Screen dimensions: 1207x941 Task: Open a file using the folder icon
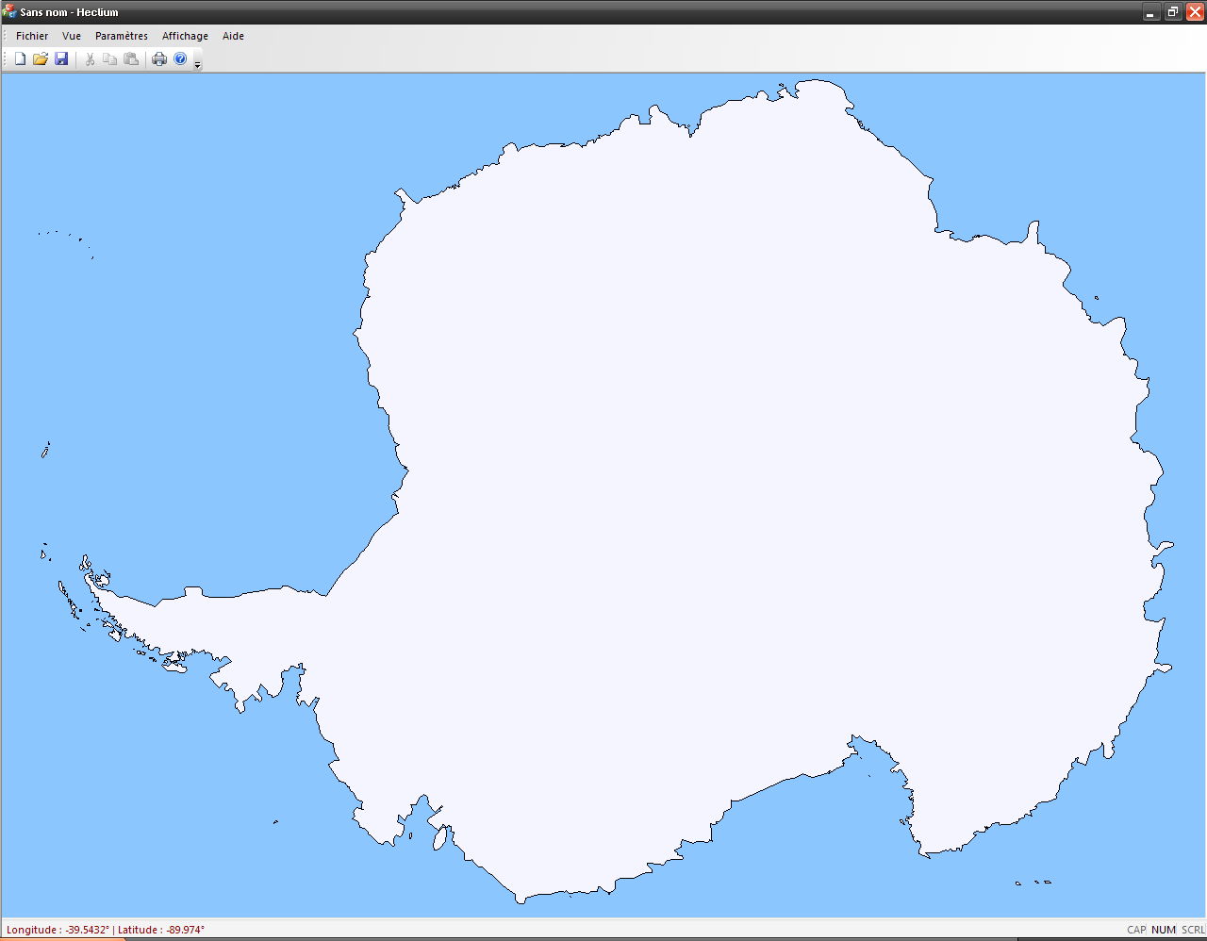[41, 59]
